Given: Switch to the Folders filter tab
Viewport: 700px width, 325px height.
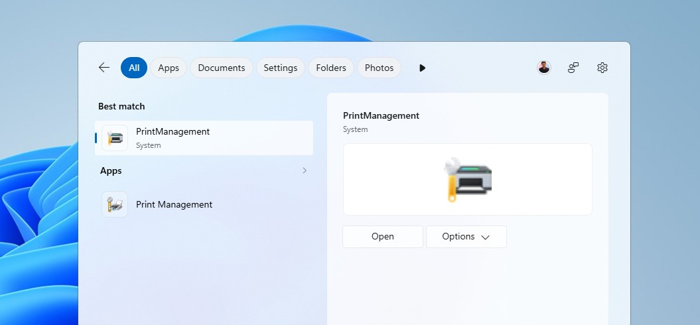Looking at the screenshot, I should 331,68.
